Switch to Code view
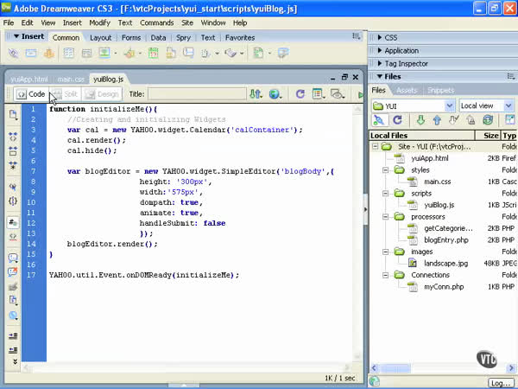518x389 pixels. (30, 93)
